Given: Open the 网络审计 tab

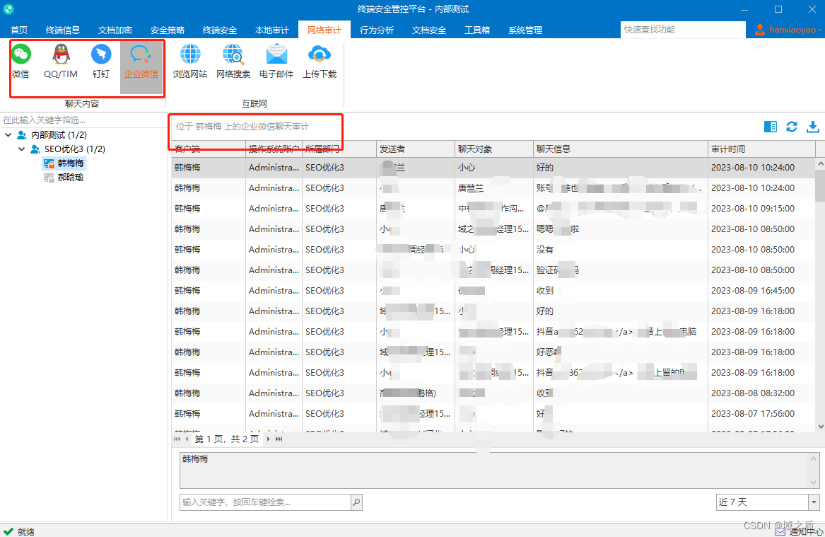Looking at the screenshot, I should tap(324, 30).
